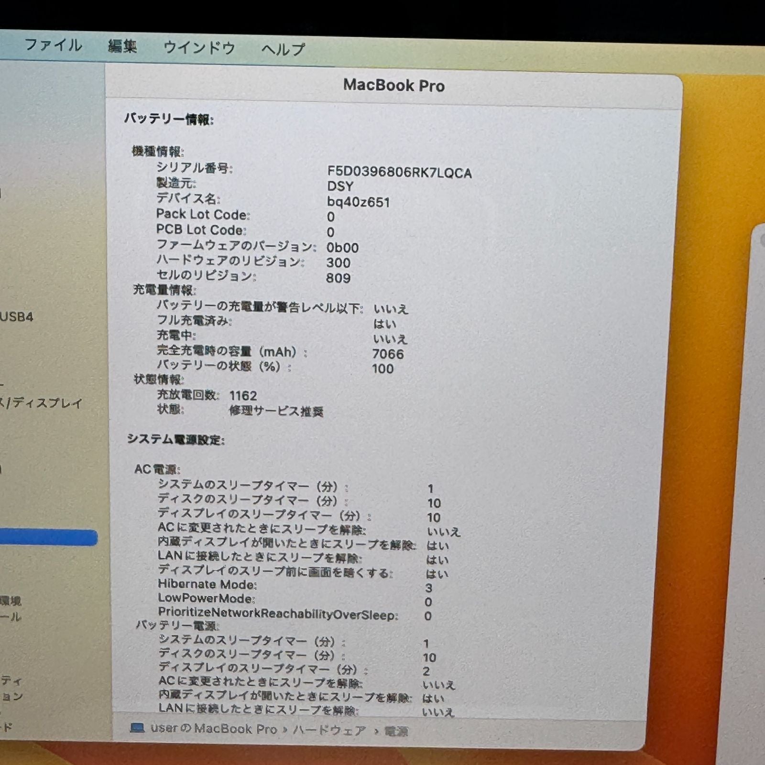Click the LowPowerMode label

(x=206, y=598)
